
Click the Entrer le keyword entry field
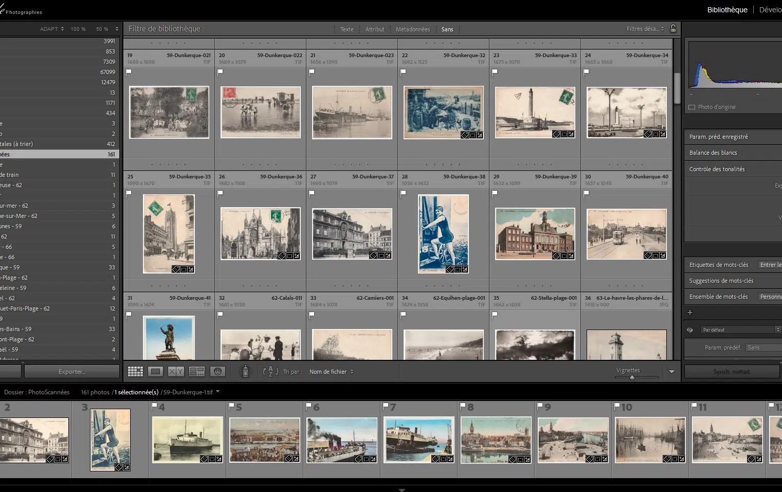[770, 265]
